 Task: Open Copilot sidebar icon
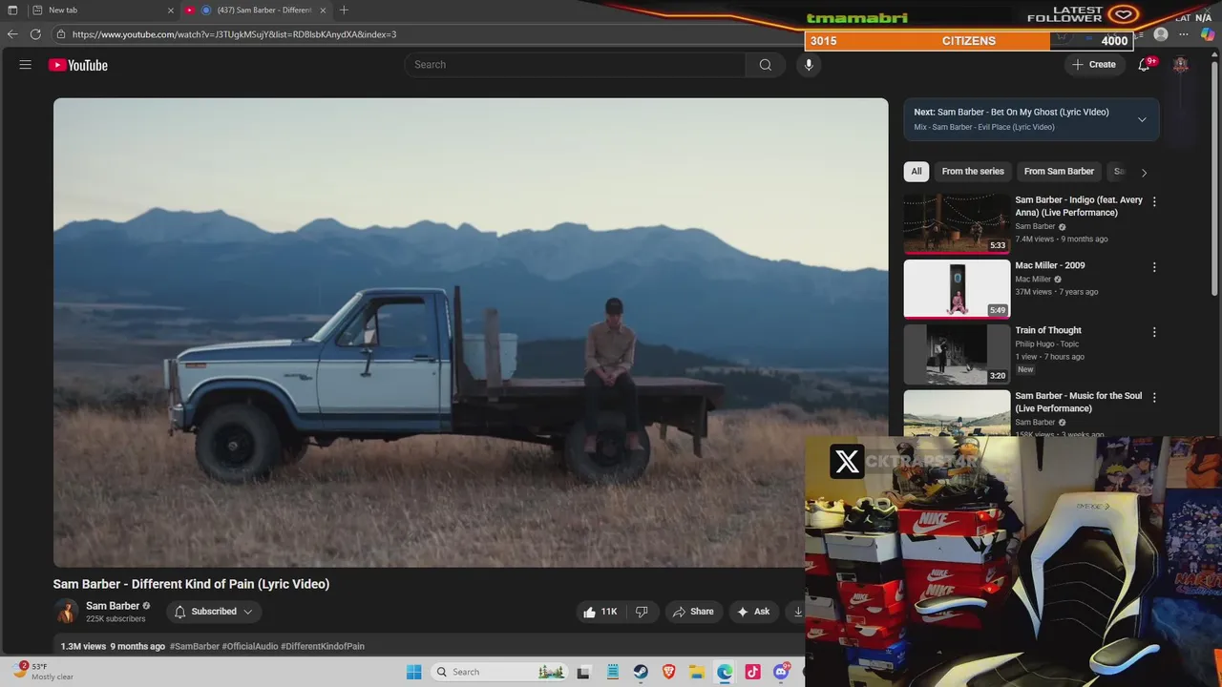coord(1208,34)
